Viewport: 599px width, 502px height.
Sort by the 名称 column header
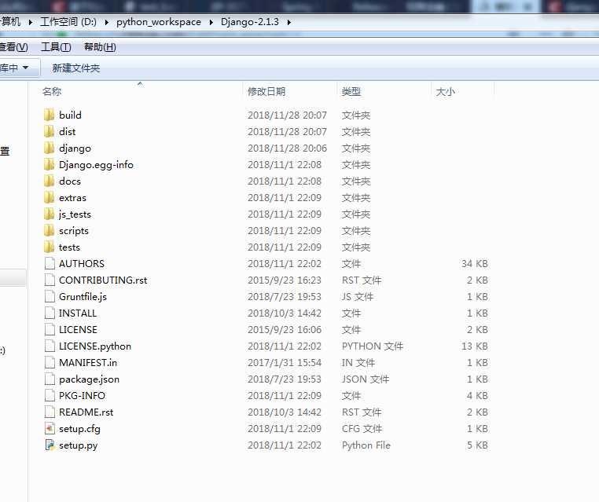point(52,92)
